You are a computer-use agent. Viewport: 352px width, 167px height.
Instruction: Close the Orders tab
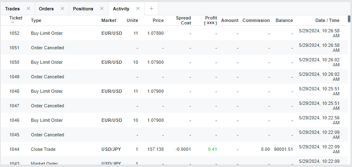(x=62, y=9)
